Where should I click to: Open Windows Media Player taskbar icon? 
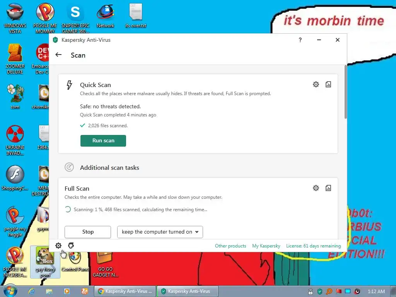tap(67, 291)
